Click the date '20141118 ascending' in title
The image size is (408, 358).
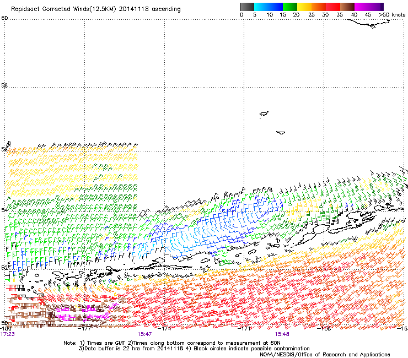tap(149, 9)
